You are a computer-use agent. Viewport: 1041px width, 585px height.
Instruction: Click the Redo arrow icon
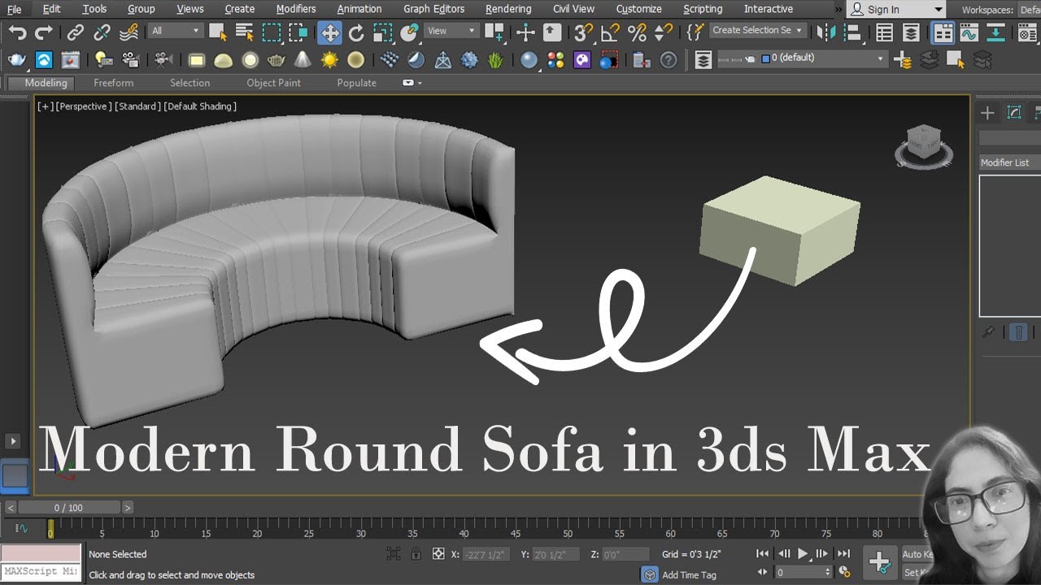pos(44,32)
